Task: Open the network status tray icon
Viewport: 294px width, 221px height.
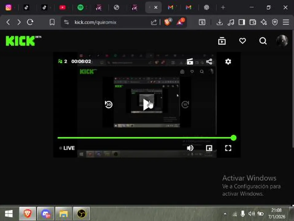Action: click(x=235, y=214)
